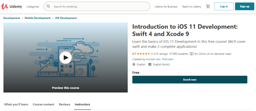The width and height of the screenshot is (256, 111).
Task: Click the on-demand video icon
Action: click(x=192, y=54)
